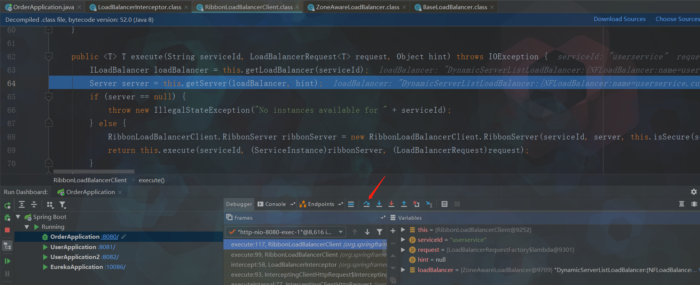Click the frames filter funnel icon
Viewport: 700px width, 285px height.
click(380, 232)
